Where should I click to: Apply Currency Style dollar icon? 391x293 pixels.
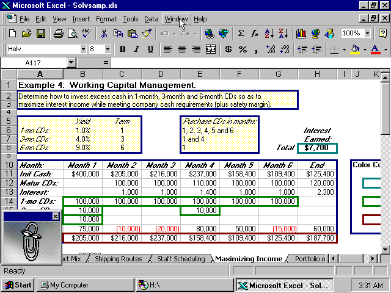click(228, 49)
